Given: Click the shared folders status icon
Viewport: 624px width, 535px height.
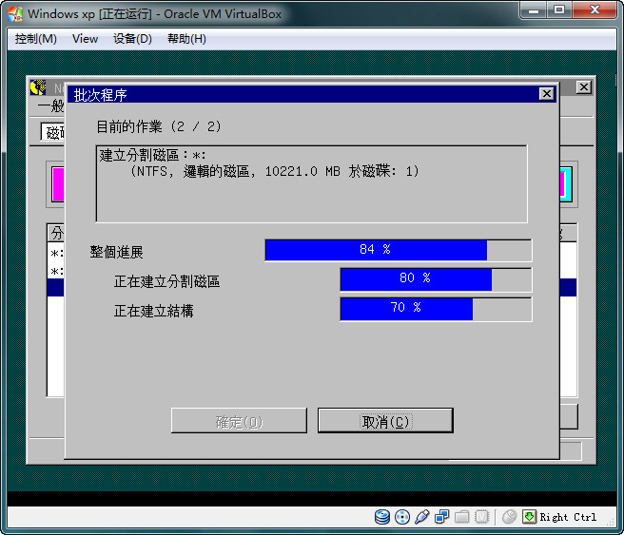Looking at the screenshot, I should click(461, 517).
